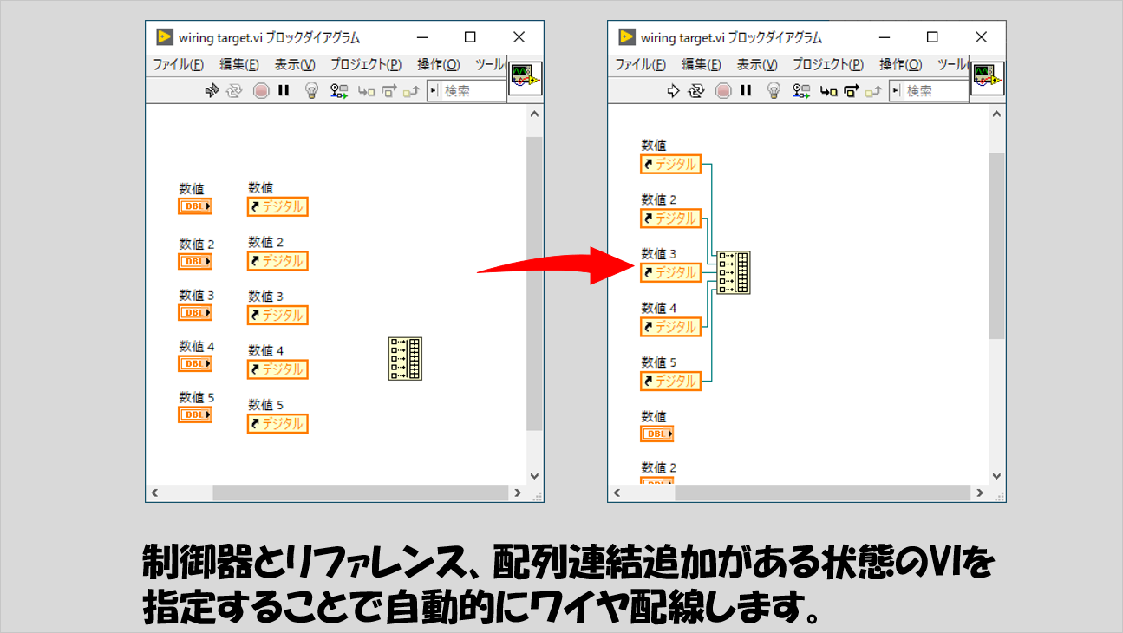Click the Run arrow in the right window
This screenshot has width=1123, height=633.
tap(673, 90)
